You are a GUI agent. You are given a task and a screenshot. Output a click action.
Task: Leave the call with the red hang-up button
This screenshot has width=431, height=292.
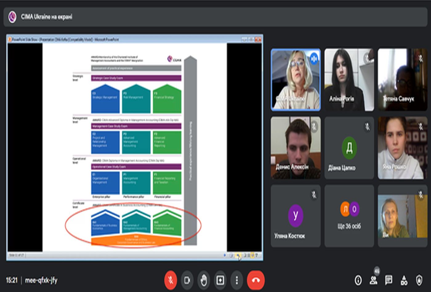[x=256, y=280]
